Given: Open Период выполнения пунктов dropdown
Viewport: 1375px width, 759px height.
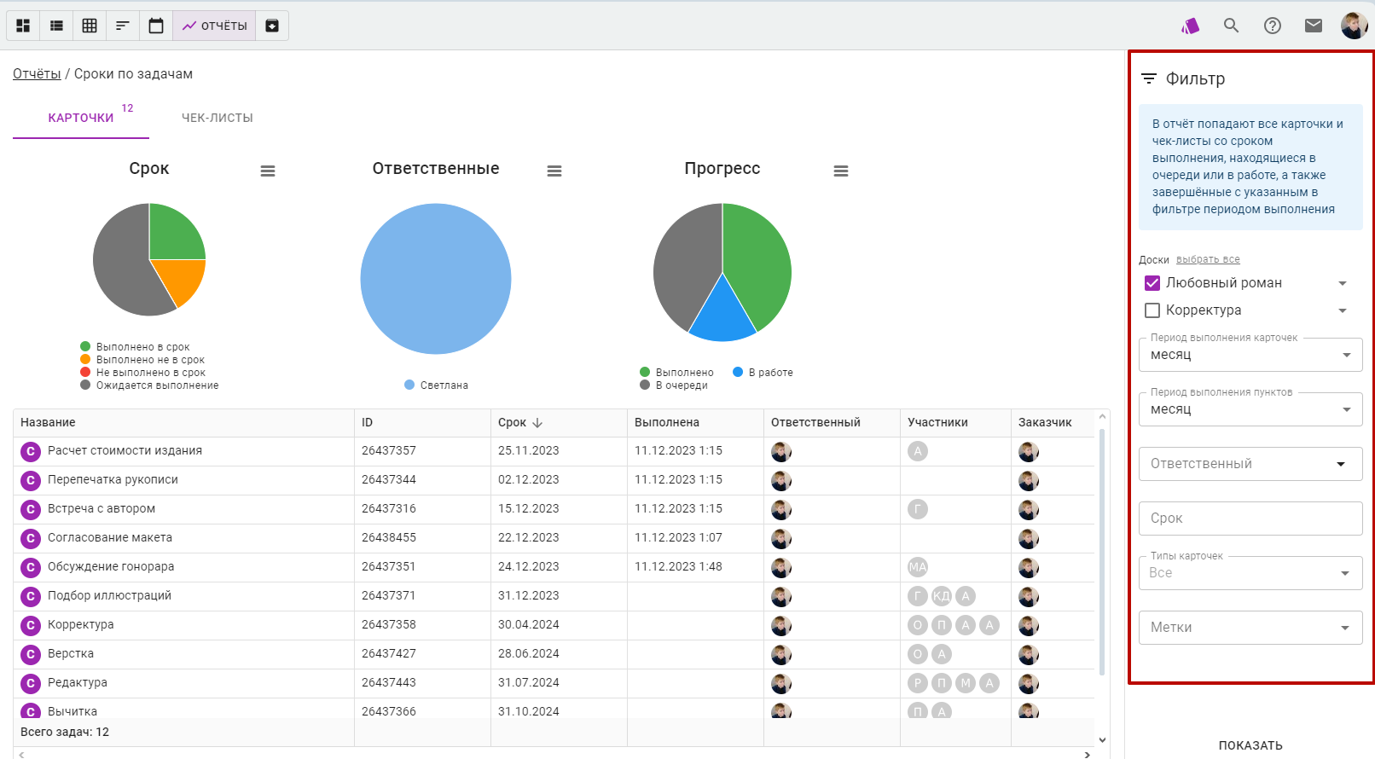Looking at the screenshot, I should [x=1250, y=409].
